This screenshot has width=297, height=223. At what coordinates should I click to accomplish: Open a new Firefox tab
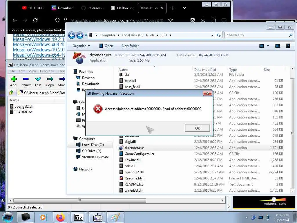click(x=173, y=8)
